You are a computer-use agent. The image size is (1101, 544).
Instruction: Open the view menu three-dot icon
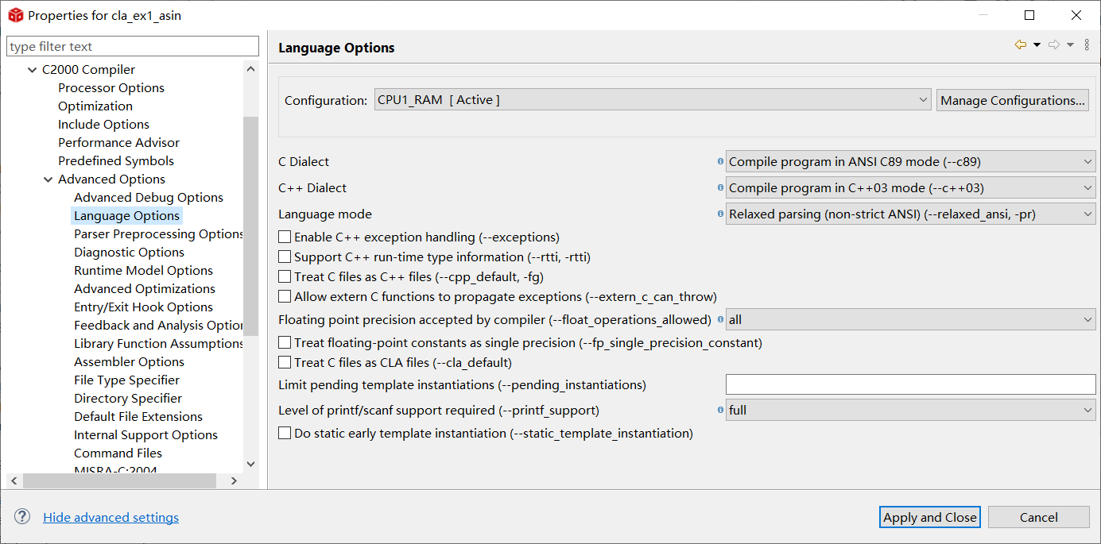[1087, 45]
